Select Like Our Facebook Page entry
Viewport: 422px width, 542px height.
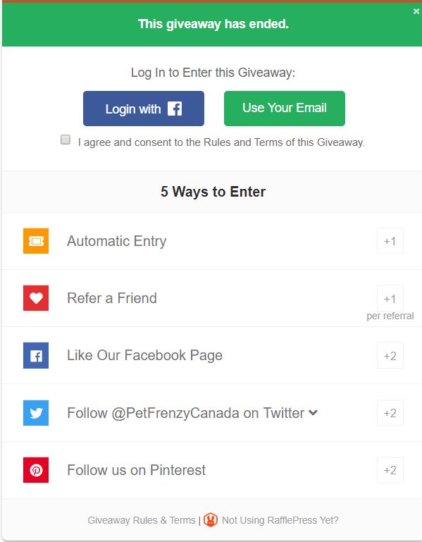click(212, 355)
